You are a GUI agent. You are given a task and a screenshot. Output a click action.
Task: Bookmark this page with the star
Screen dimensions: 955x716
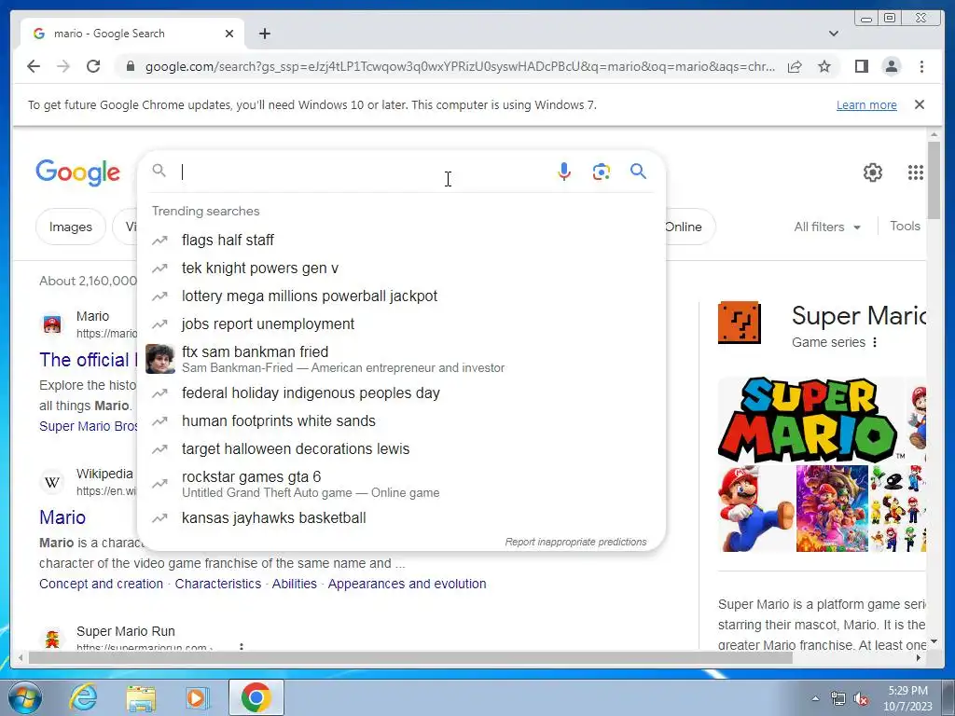824,66
